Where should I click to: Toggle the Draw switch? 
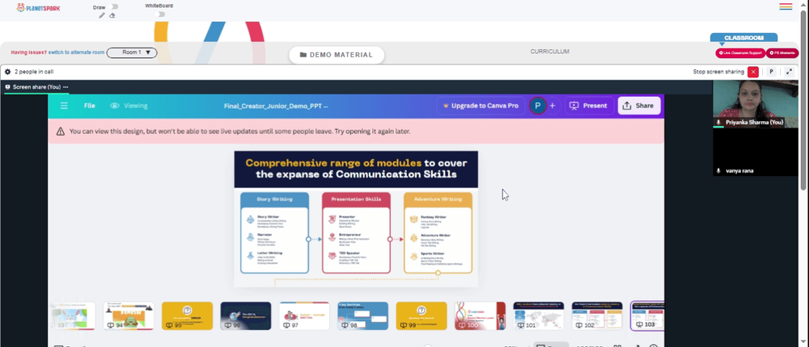(x=114, y=6)
